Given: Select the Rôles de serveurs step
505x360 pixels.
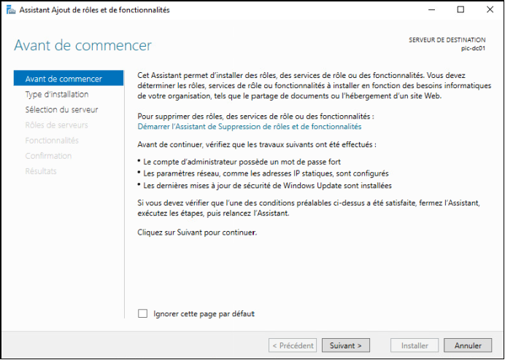Looking at the screenshot, I should pyautogui.click(x=56, y=125).
